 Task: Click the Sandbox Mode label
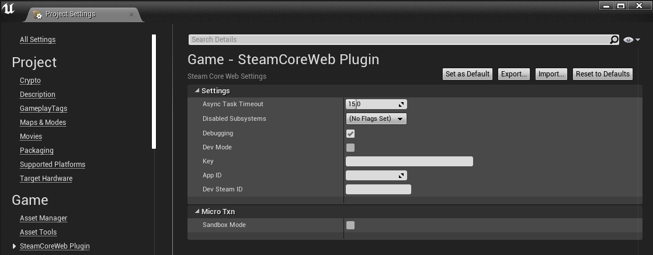224,225
